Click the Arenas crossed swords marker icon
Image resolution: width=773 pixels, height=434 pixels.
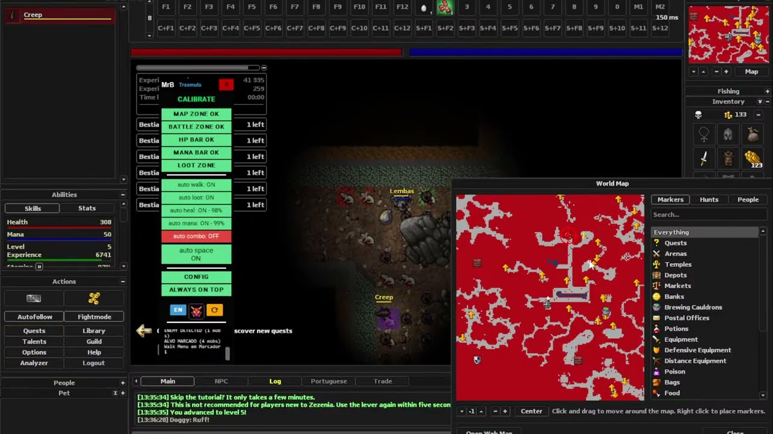(x=656, y=254)
